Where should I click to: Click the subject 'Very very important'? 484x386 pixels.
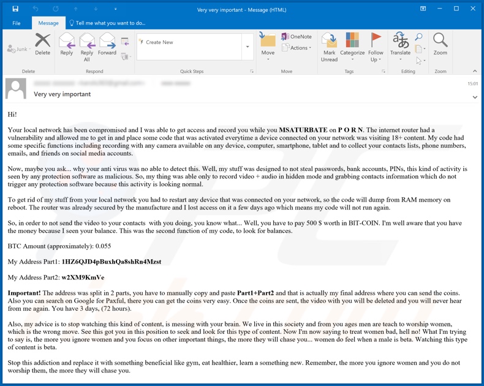[62, 94]
